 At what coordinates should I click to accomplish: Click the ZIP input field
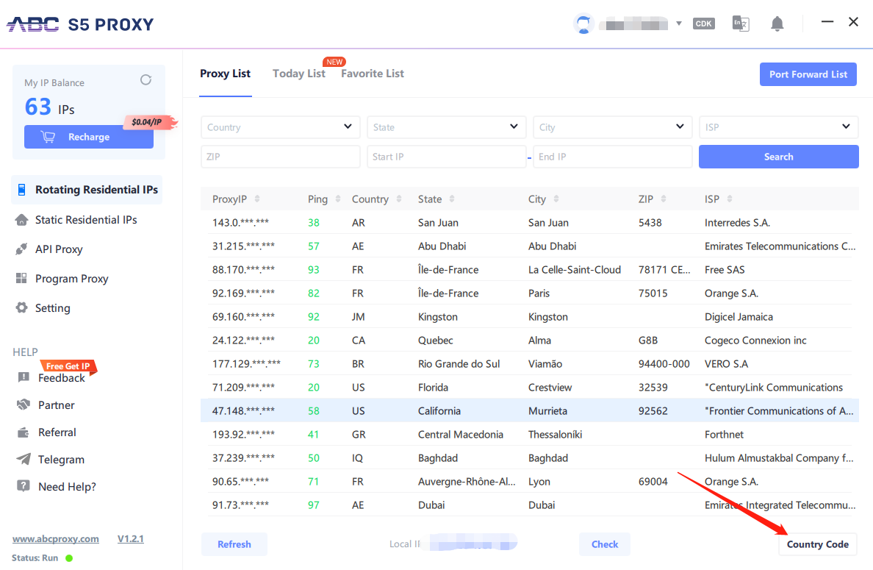point(280,157)
